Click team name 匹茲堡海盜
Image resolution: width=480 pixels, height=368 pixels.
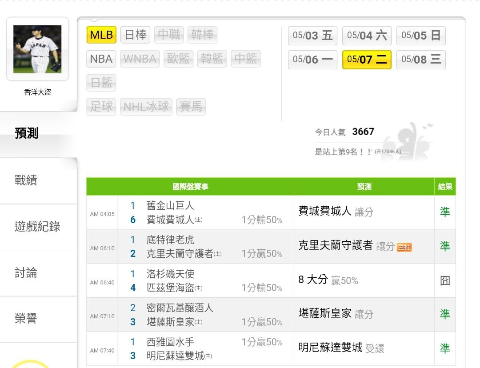pos(170,288)
